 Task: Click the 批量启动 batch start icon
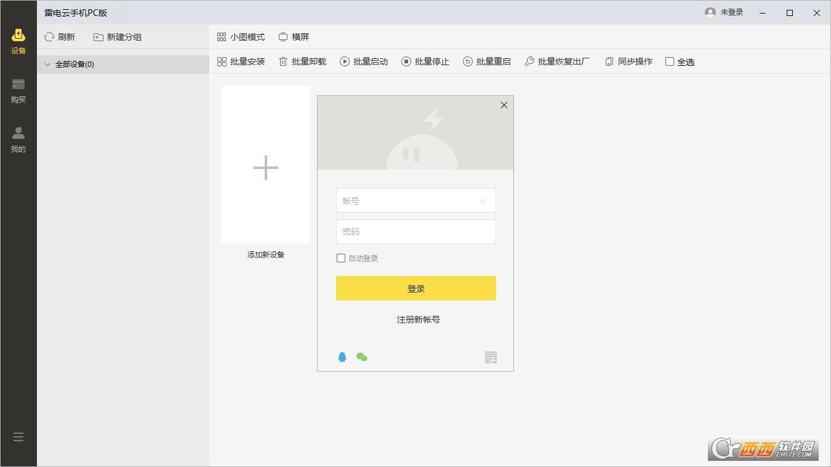[x=345, y=61]
